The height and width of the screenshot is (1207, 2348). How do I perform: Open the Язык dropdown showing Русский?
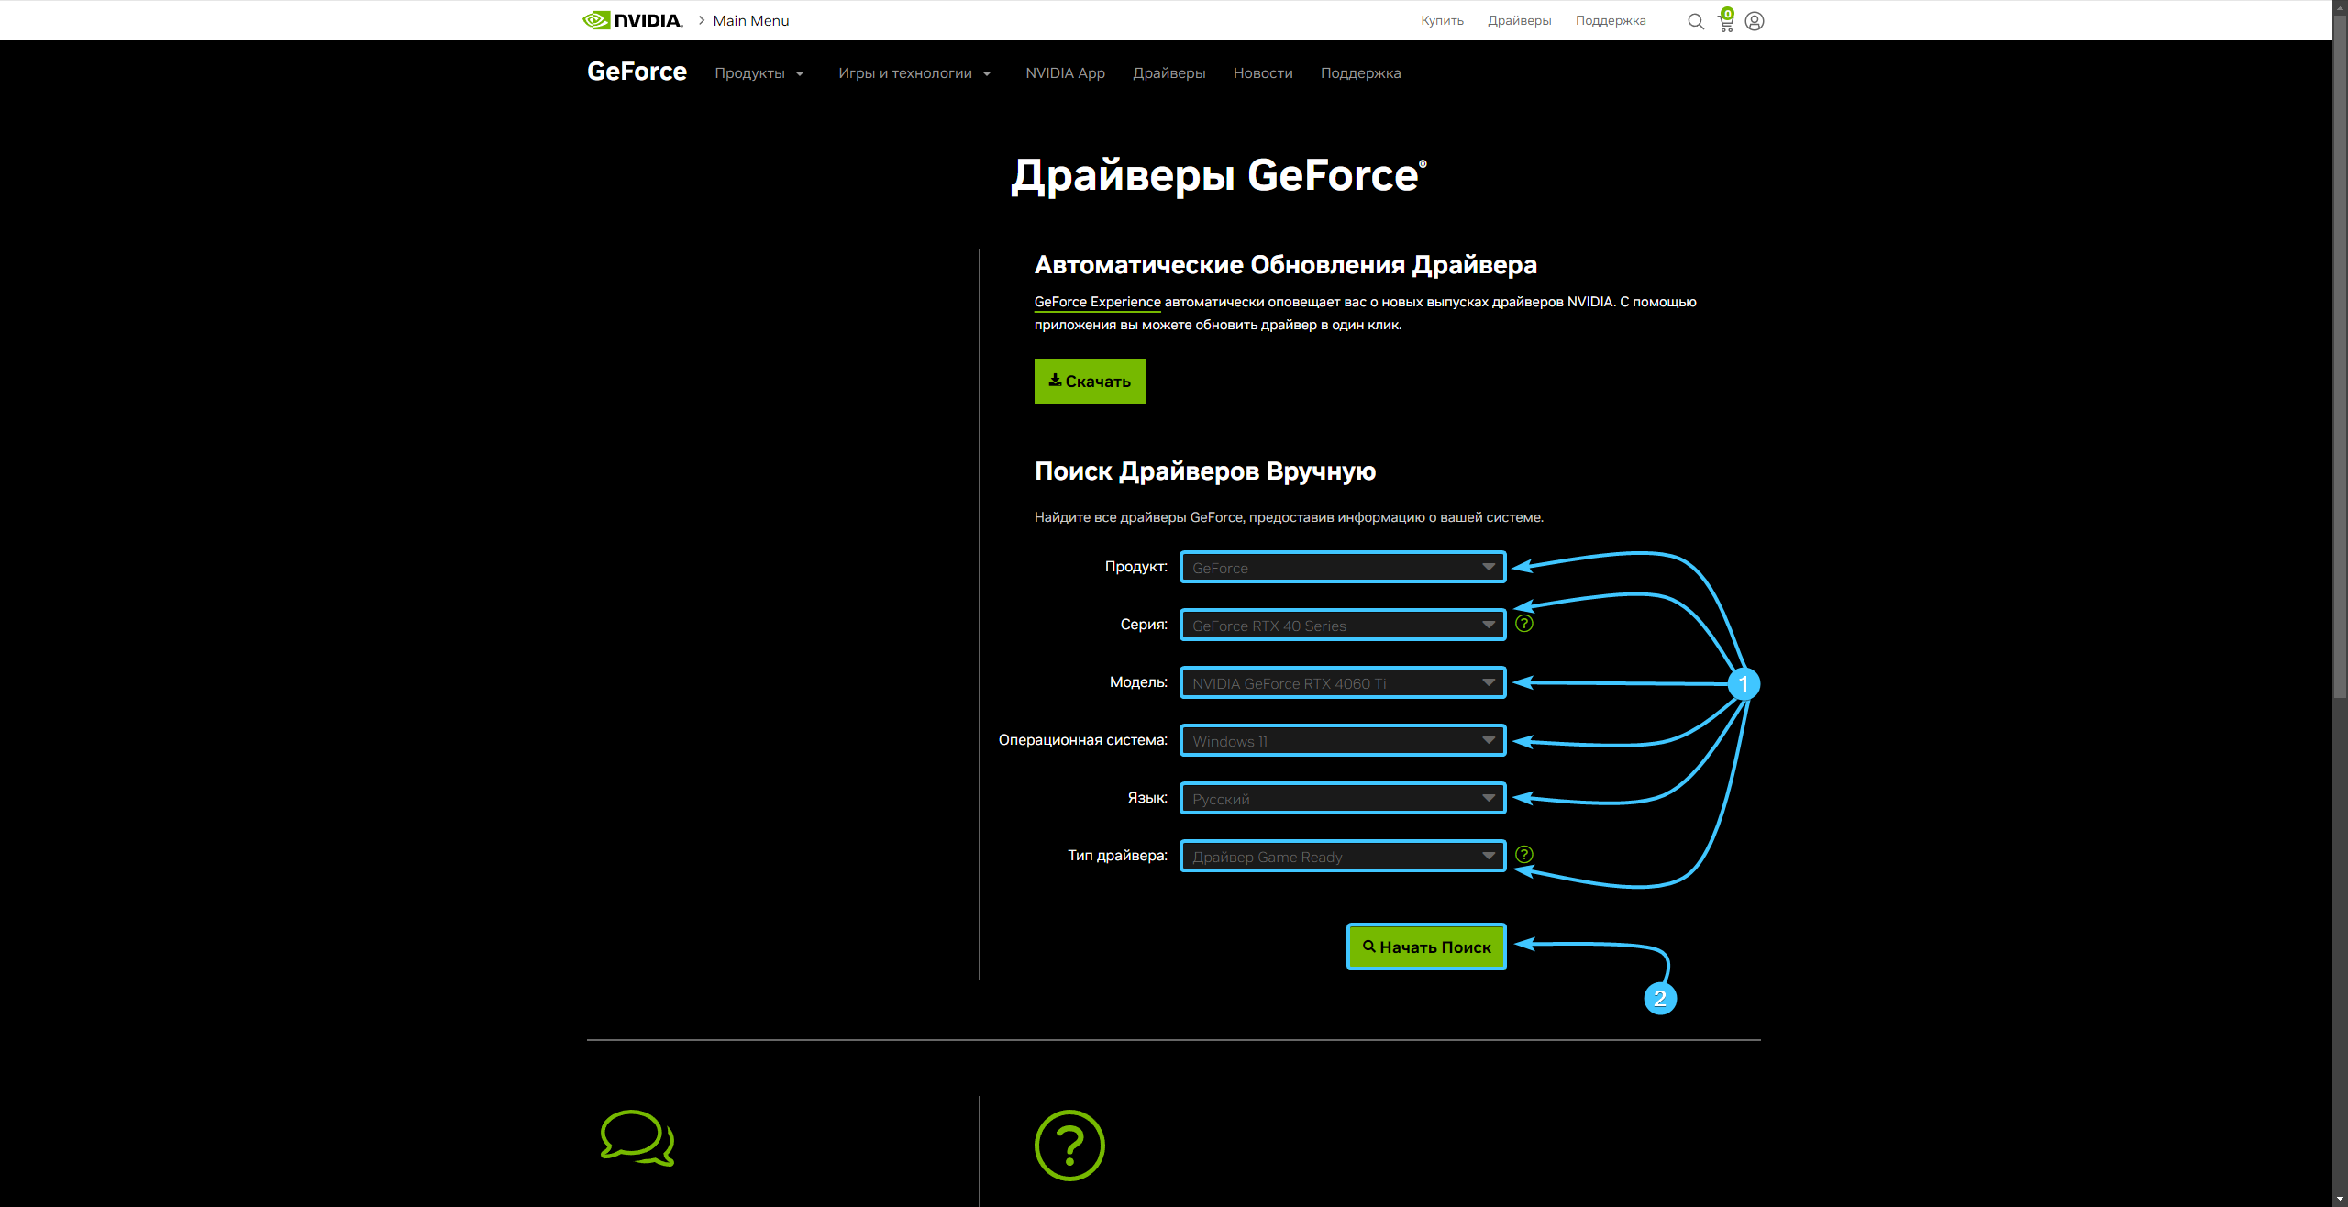pos(1343,799)
